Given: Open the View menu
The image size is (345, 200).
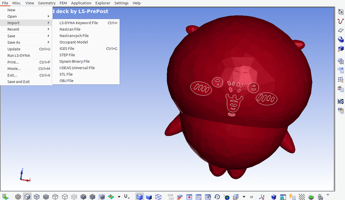Looking at the screenshot, I should pos(30,3).
